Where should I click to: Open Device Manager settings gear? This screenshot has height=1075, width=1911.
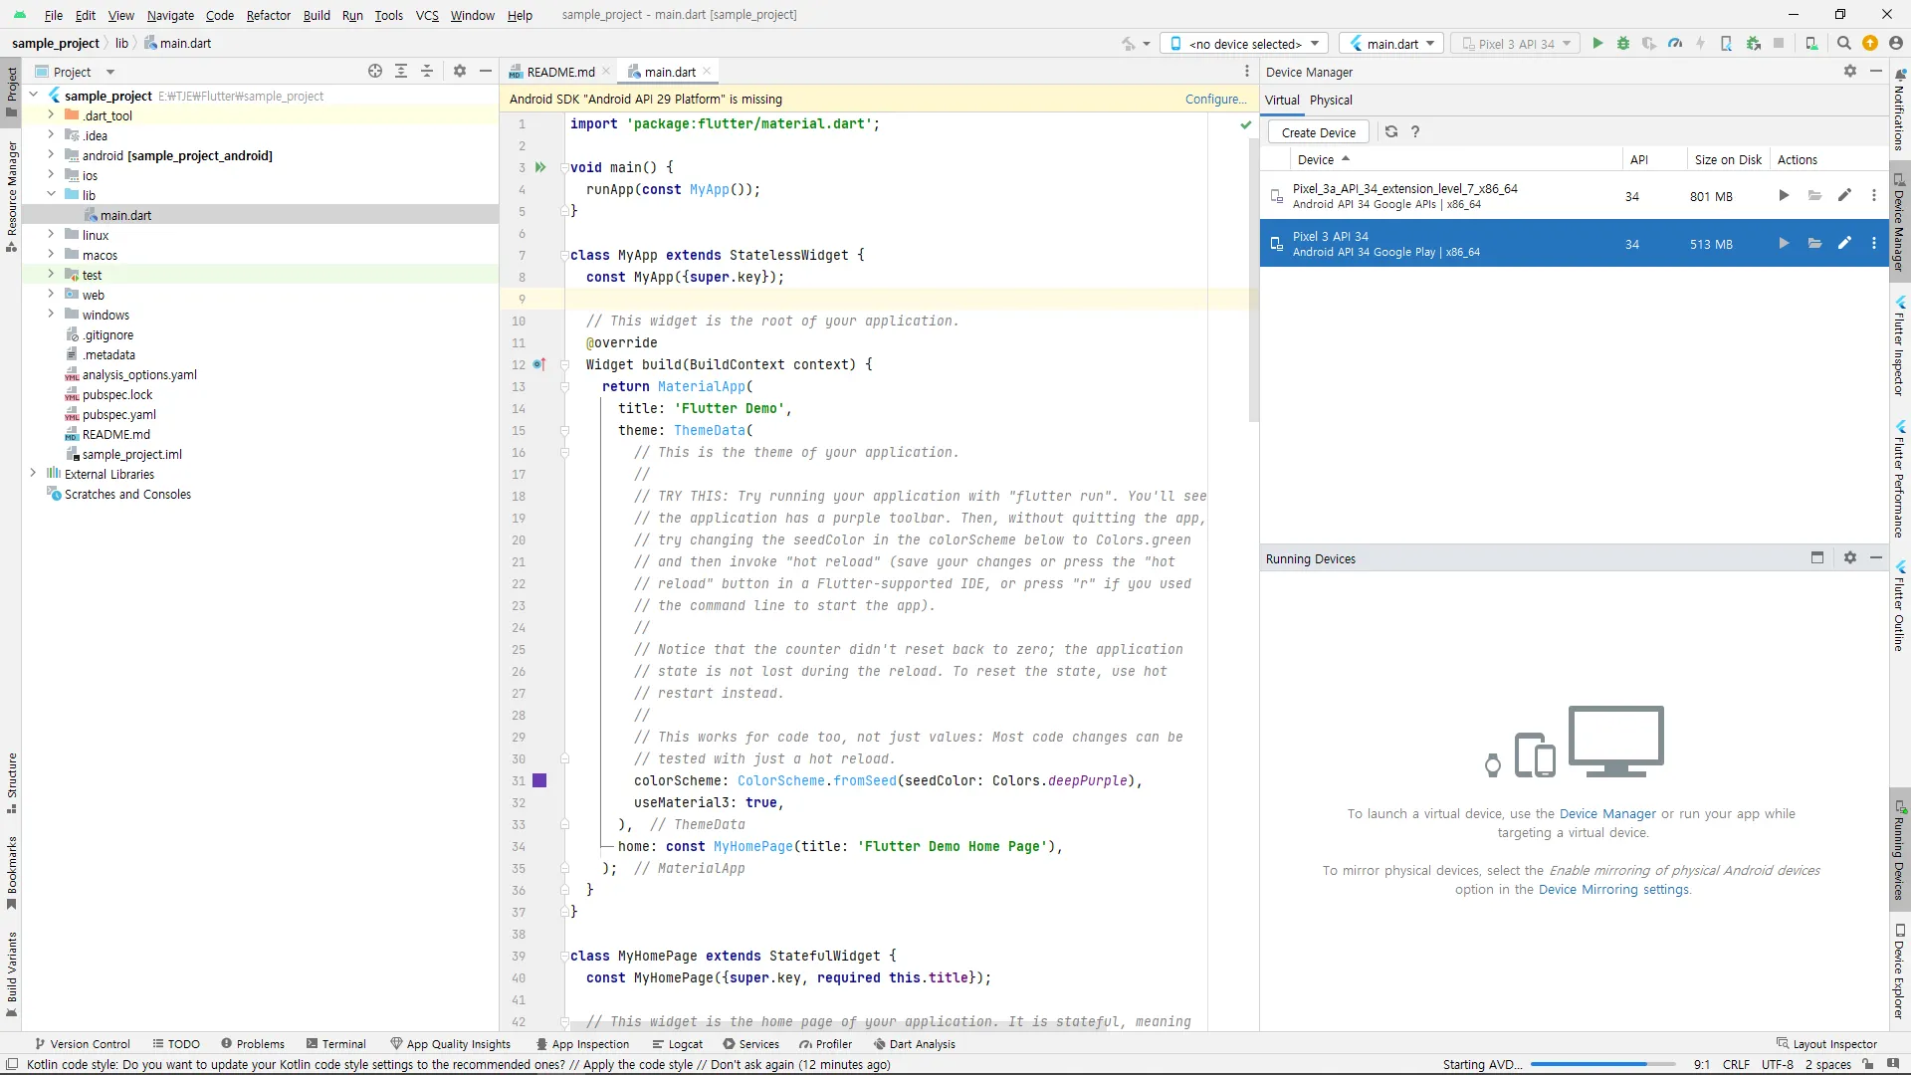tap(1849, 71)
